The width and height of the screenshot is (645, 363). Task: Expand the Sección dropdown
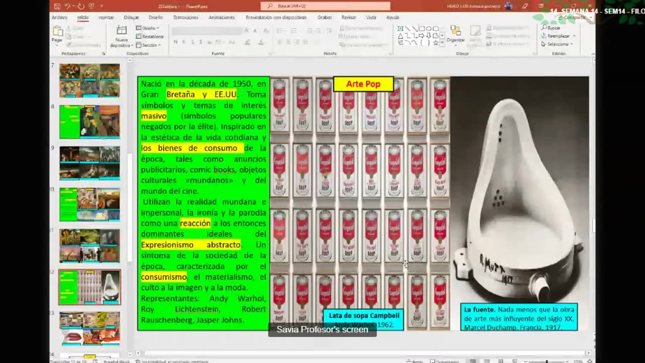(148, 45)
